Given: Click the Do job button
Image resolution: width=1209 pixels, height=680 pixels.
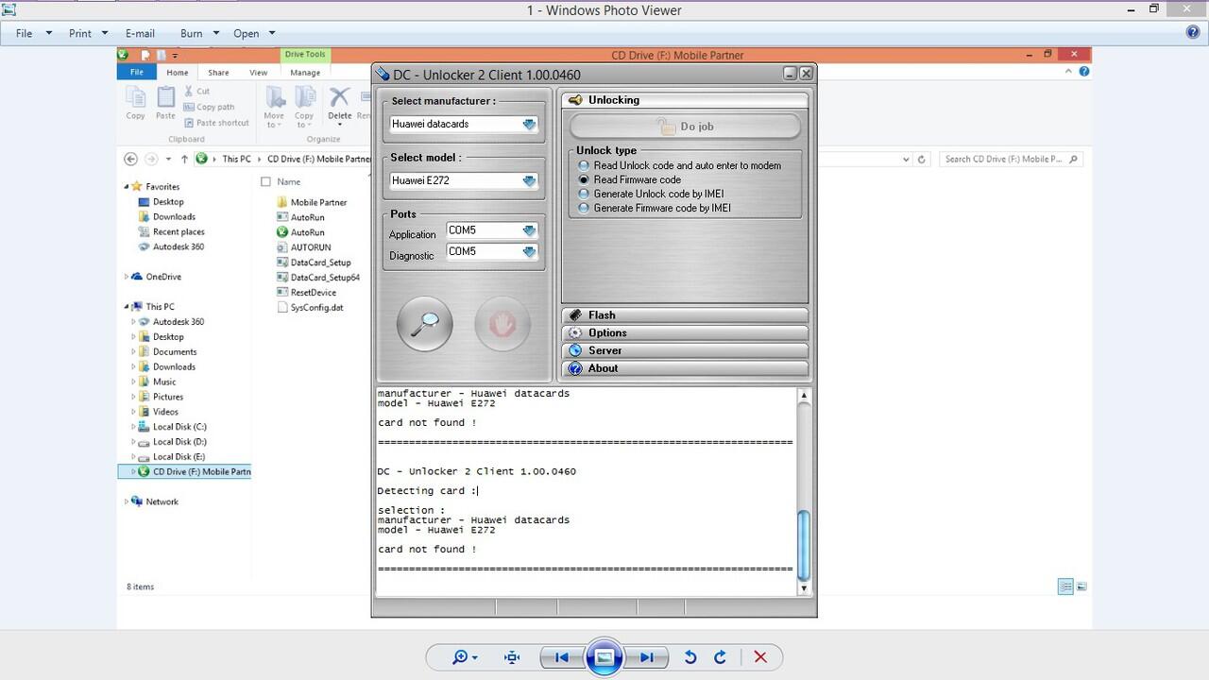Looking at the screenshot, I should (x=685, y=127).
